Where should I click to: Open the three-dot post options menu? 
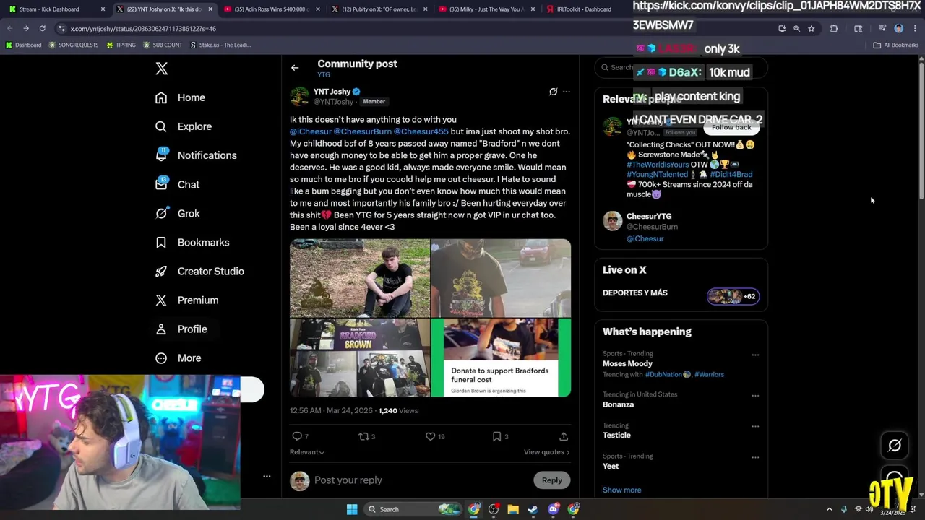click(x=567, y=92)
